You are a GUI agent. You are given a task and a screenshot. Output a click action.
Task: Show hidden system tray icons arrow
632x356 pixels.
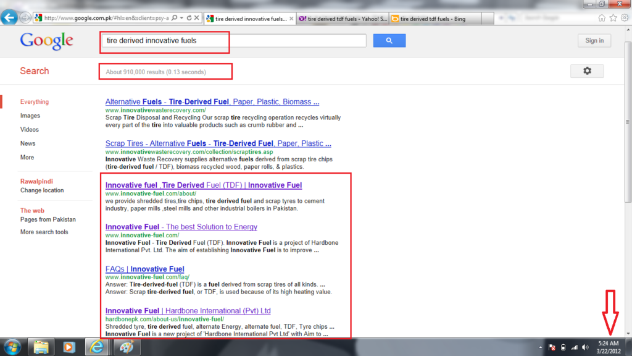click(x=541, y=347)
